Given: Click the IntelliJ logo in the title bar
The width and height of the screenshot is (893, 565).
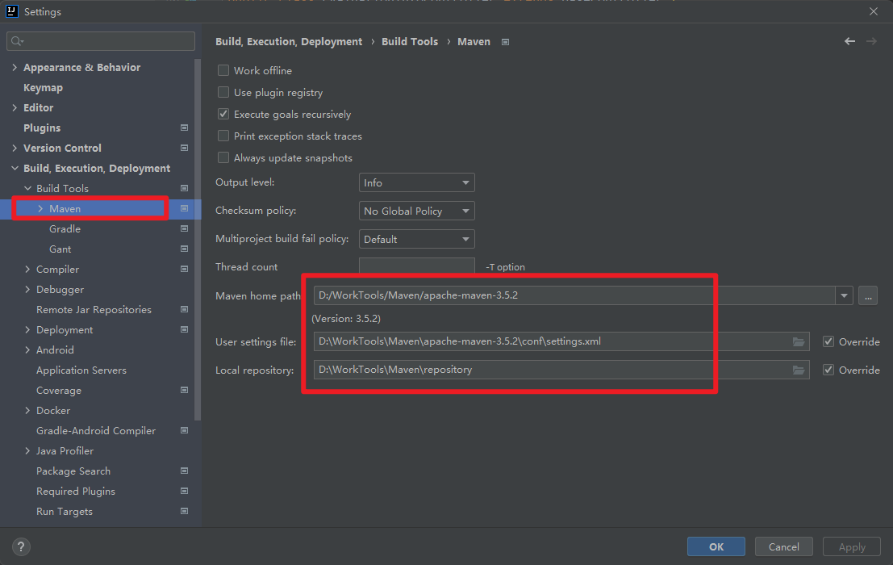Looking at the screenshot, I should (12, 11).
